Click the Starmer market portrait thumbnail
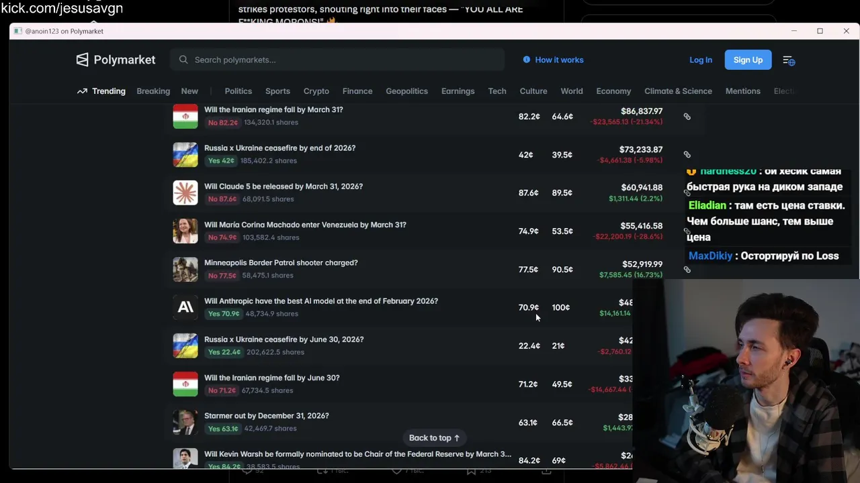The width and height of the screenshot is (860, 483). pos(185,422)
